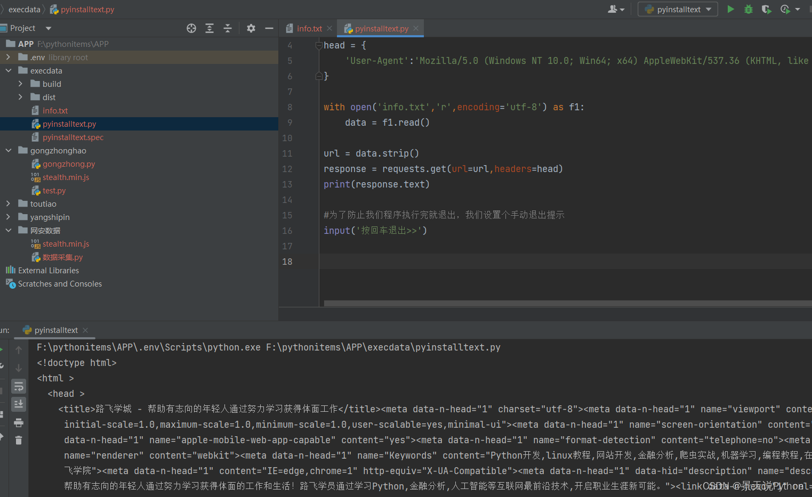Clear the Run console with trash icon
The width and height of the screenshot is (812, 497).
pyautogui.click(x=19, y=440)
